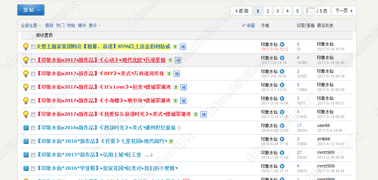Click the 精 digest badge on 《心动》 thread
The height and width of the screenshot is (180, 378).
coord(178,60)
